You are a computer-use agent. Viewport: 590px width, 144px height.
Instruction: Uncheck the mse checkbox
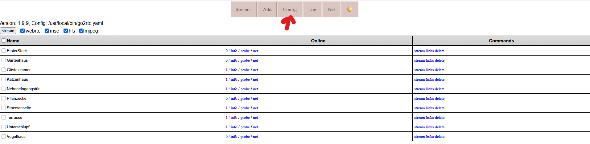coord(47,31)
